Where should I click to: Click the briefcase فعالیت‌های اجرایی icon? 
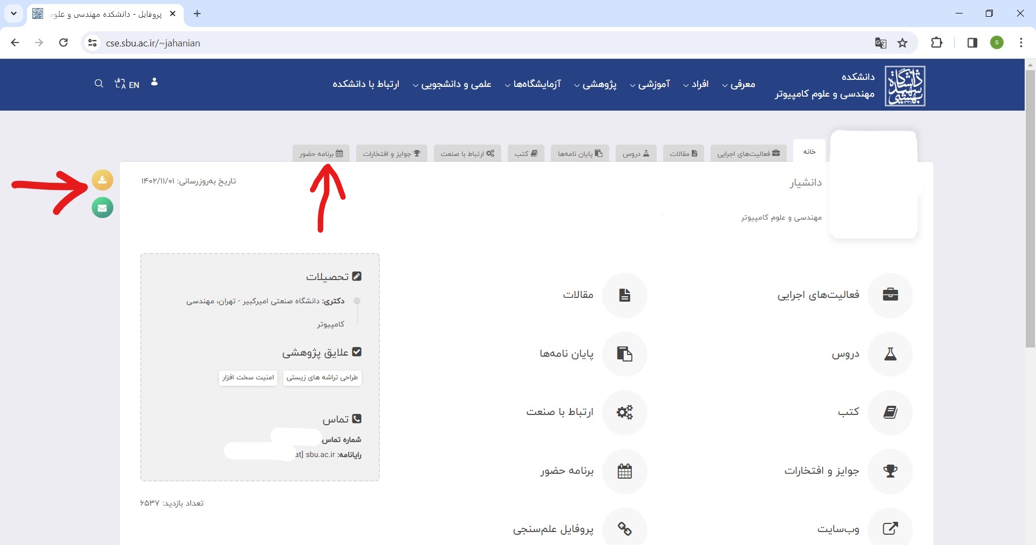pos(890,295)
